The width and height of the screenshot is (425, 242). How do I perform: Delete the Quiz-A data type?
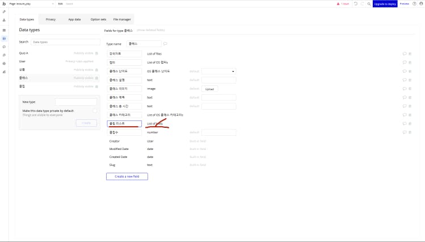click(x=96, y=53)
